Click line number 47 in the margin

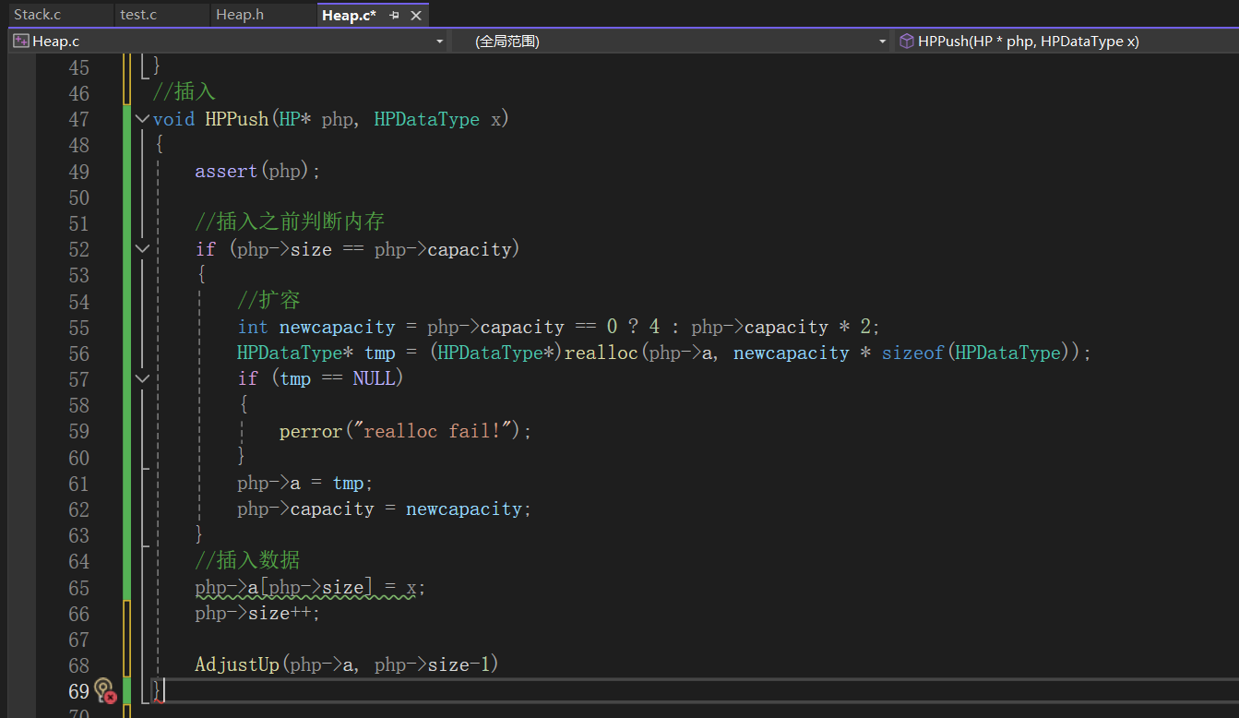[78, 119]
